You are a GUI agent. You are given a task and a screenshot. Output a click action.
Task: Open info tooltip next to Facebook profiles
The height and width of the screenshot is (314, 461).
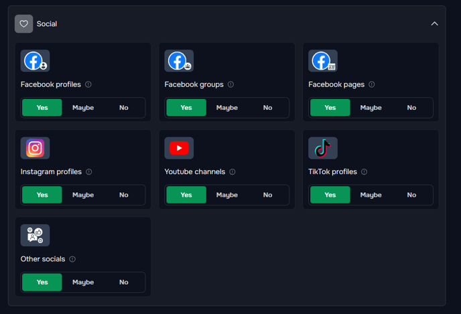tap(88, 84)
